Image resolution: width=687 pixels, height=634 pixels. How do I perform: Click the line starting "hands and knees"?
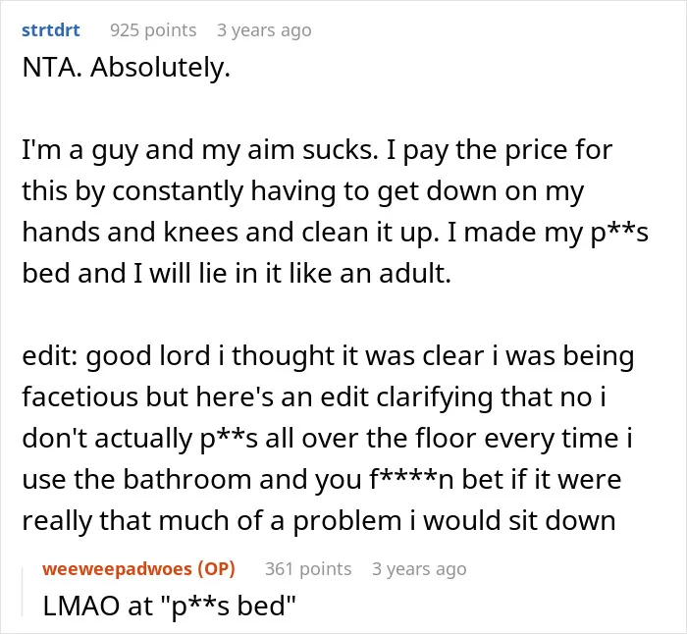pyautogui.click(x=336, y=233)
